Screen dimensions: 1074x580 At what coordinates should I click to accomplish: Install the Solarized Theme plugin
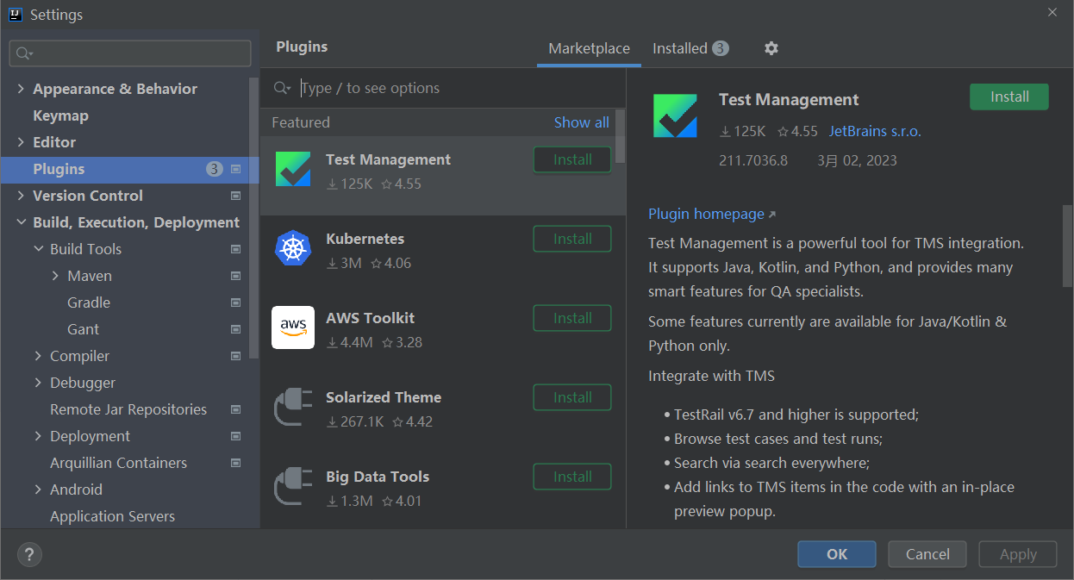[x=572, y=397]
